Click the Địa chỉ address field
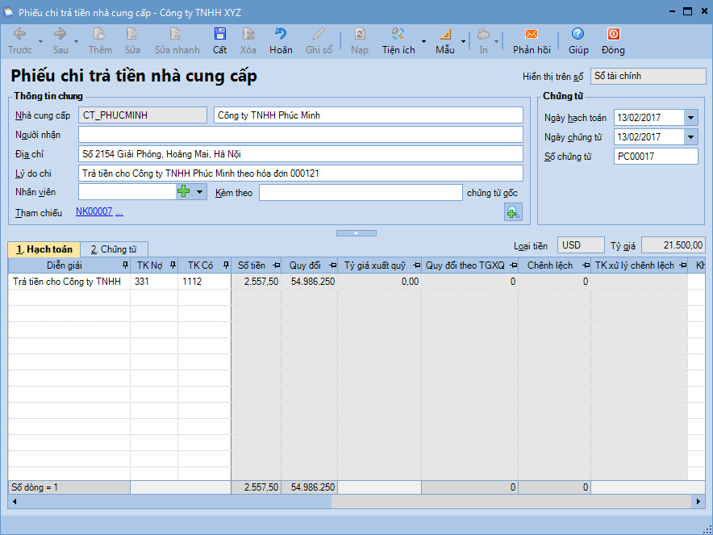 [301, 154]
